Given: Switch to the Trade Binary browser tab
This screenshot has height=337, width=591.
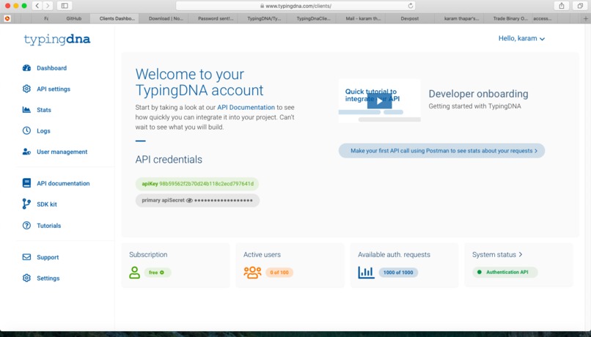Looking at the screenshot, I should (x=510, y=18).
